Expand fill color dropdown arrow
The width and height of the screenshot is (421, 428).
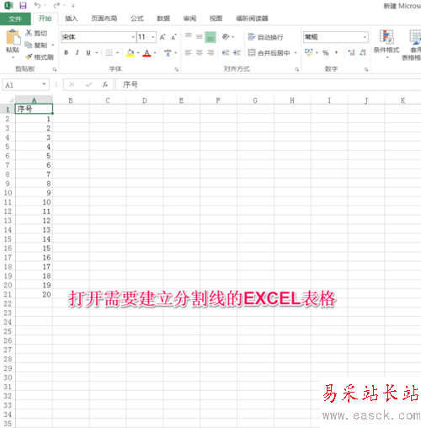138,52
